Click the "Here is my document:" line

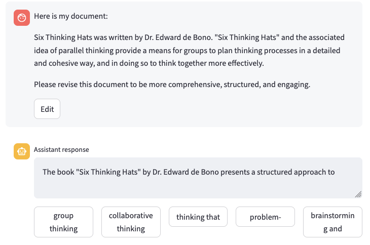tap(71, 16)
